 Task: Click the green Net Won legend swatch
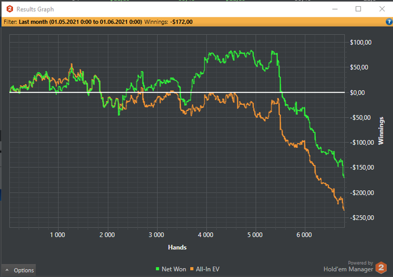coord(157,269)
